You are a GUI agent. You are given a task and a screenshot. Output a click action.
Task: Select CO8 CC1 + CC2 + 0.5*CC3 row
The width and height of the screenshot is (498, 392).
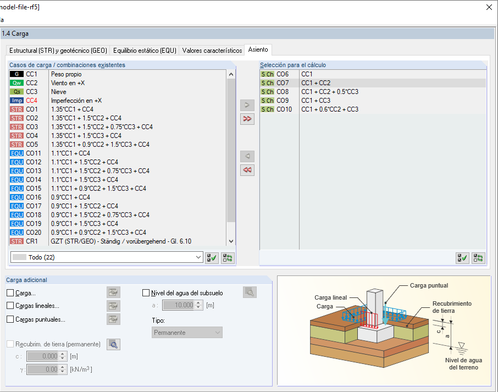coord(373,92)
